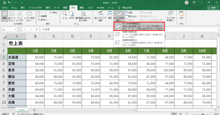Image resolution: width=220 pixels, height=115 pixels.
Task: Click the horizontal scrollbar right arrow
Action: 216,110
